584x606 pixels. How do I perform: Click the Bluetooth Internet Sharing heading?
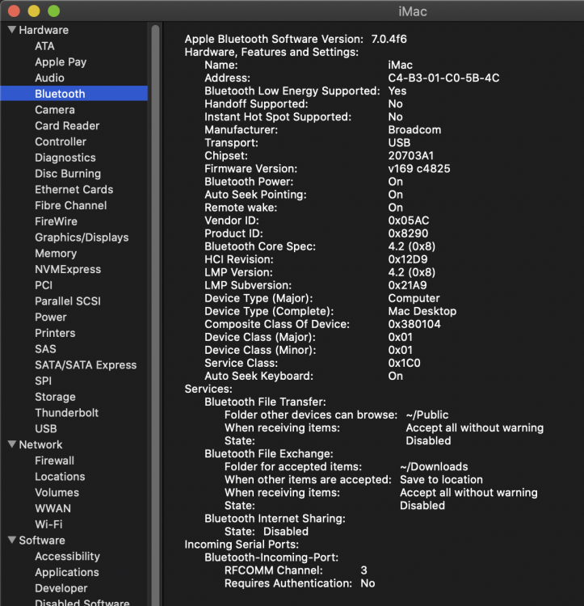tap(275, 519)
